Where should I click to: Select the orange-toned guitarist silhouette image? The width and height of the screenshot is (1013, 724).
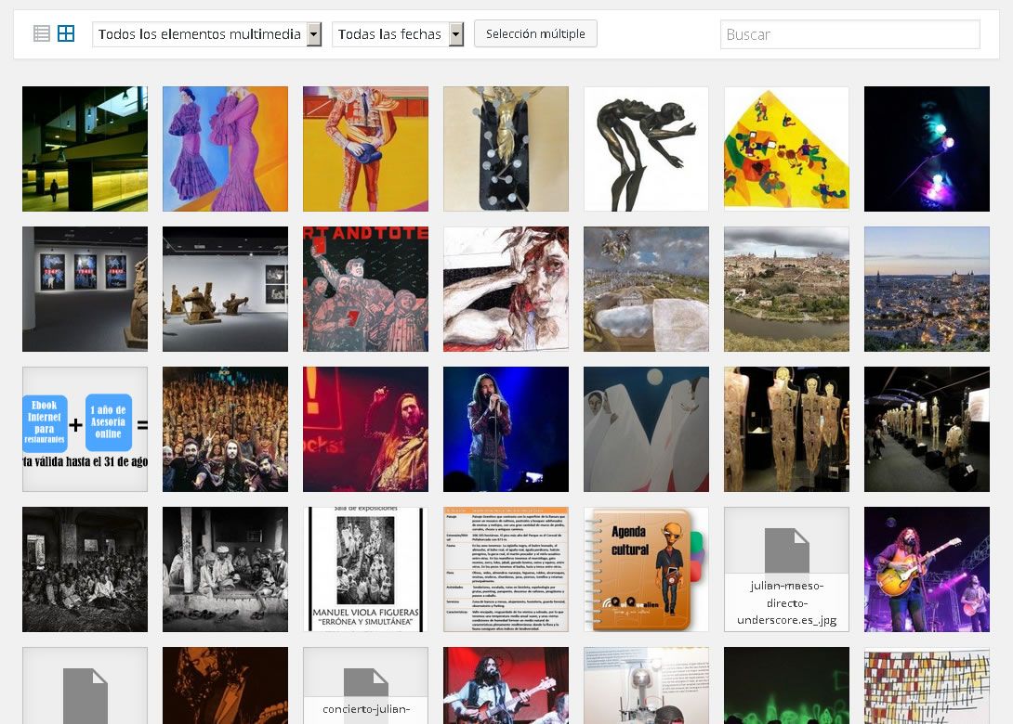pos(225,685)
